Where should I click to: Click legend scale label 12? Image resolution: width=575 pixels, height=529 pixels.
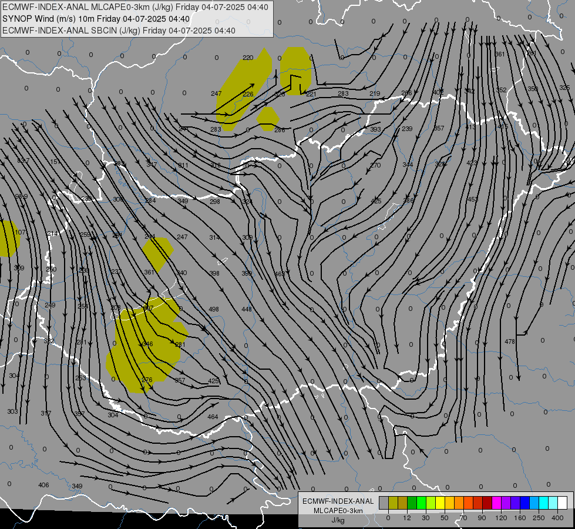pyautogui.click(x=406, y=518)
